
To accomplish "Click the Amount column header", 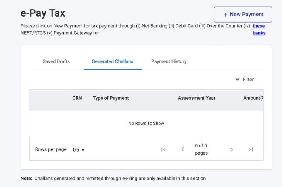I will (x=253, y=98).
